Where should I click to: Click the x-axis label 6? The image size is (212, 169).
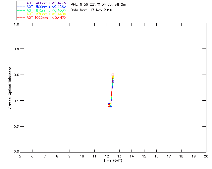click(32, 156)
